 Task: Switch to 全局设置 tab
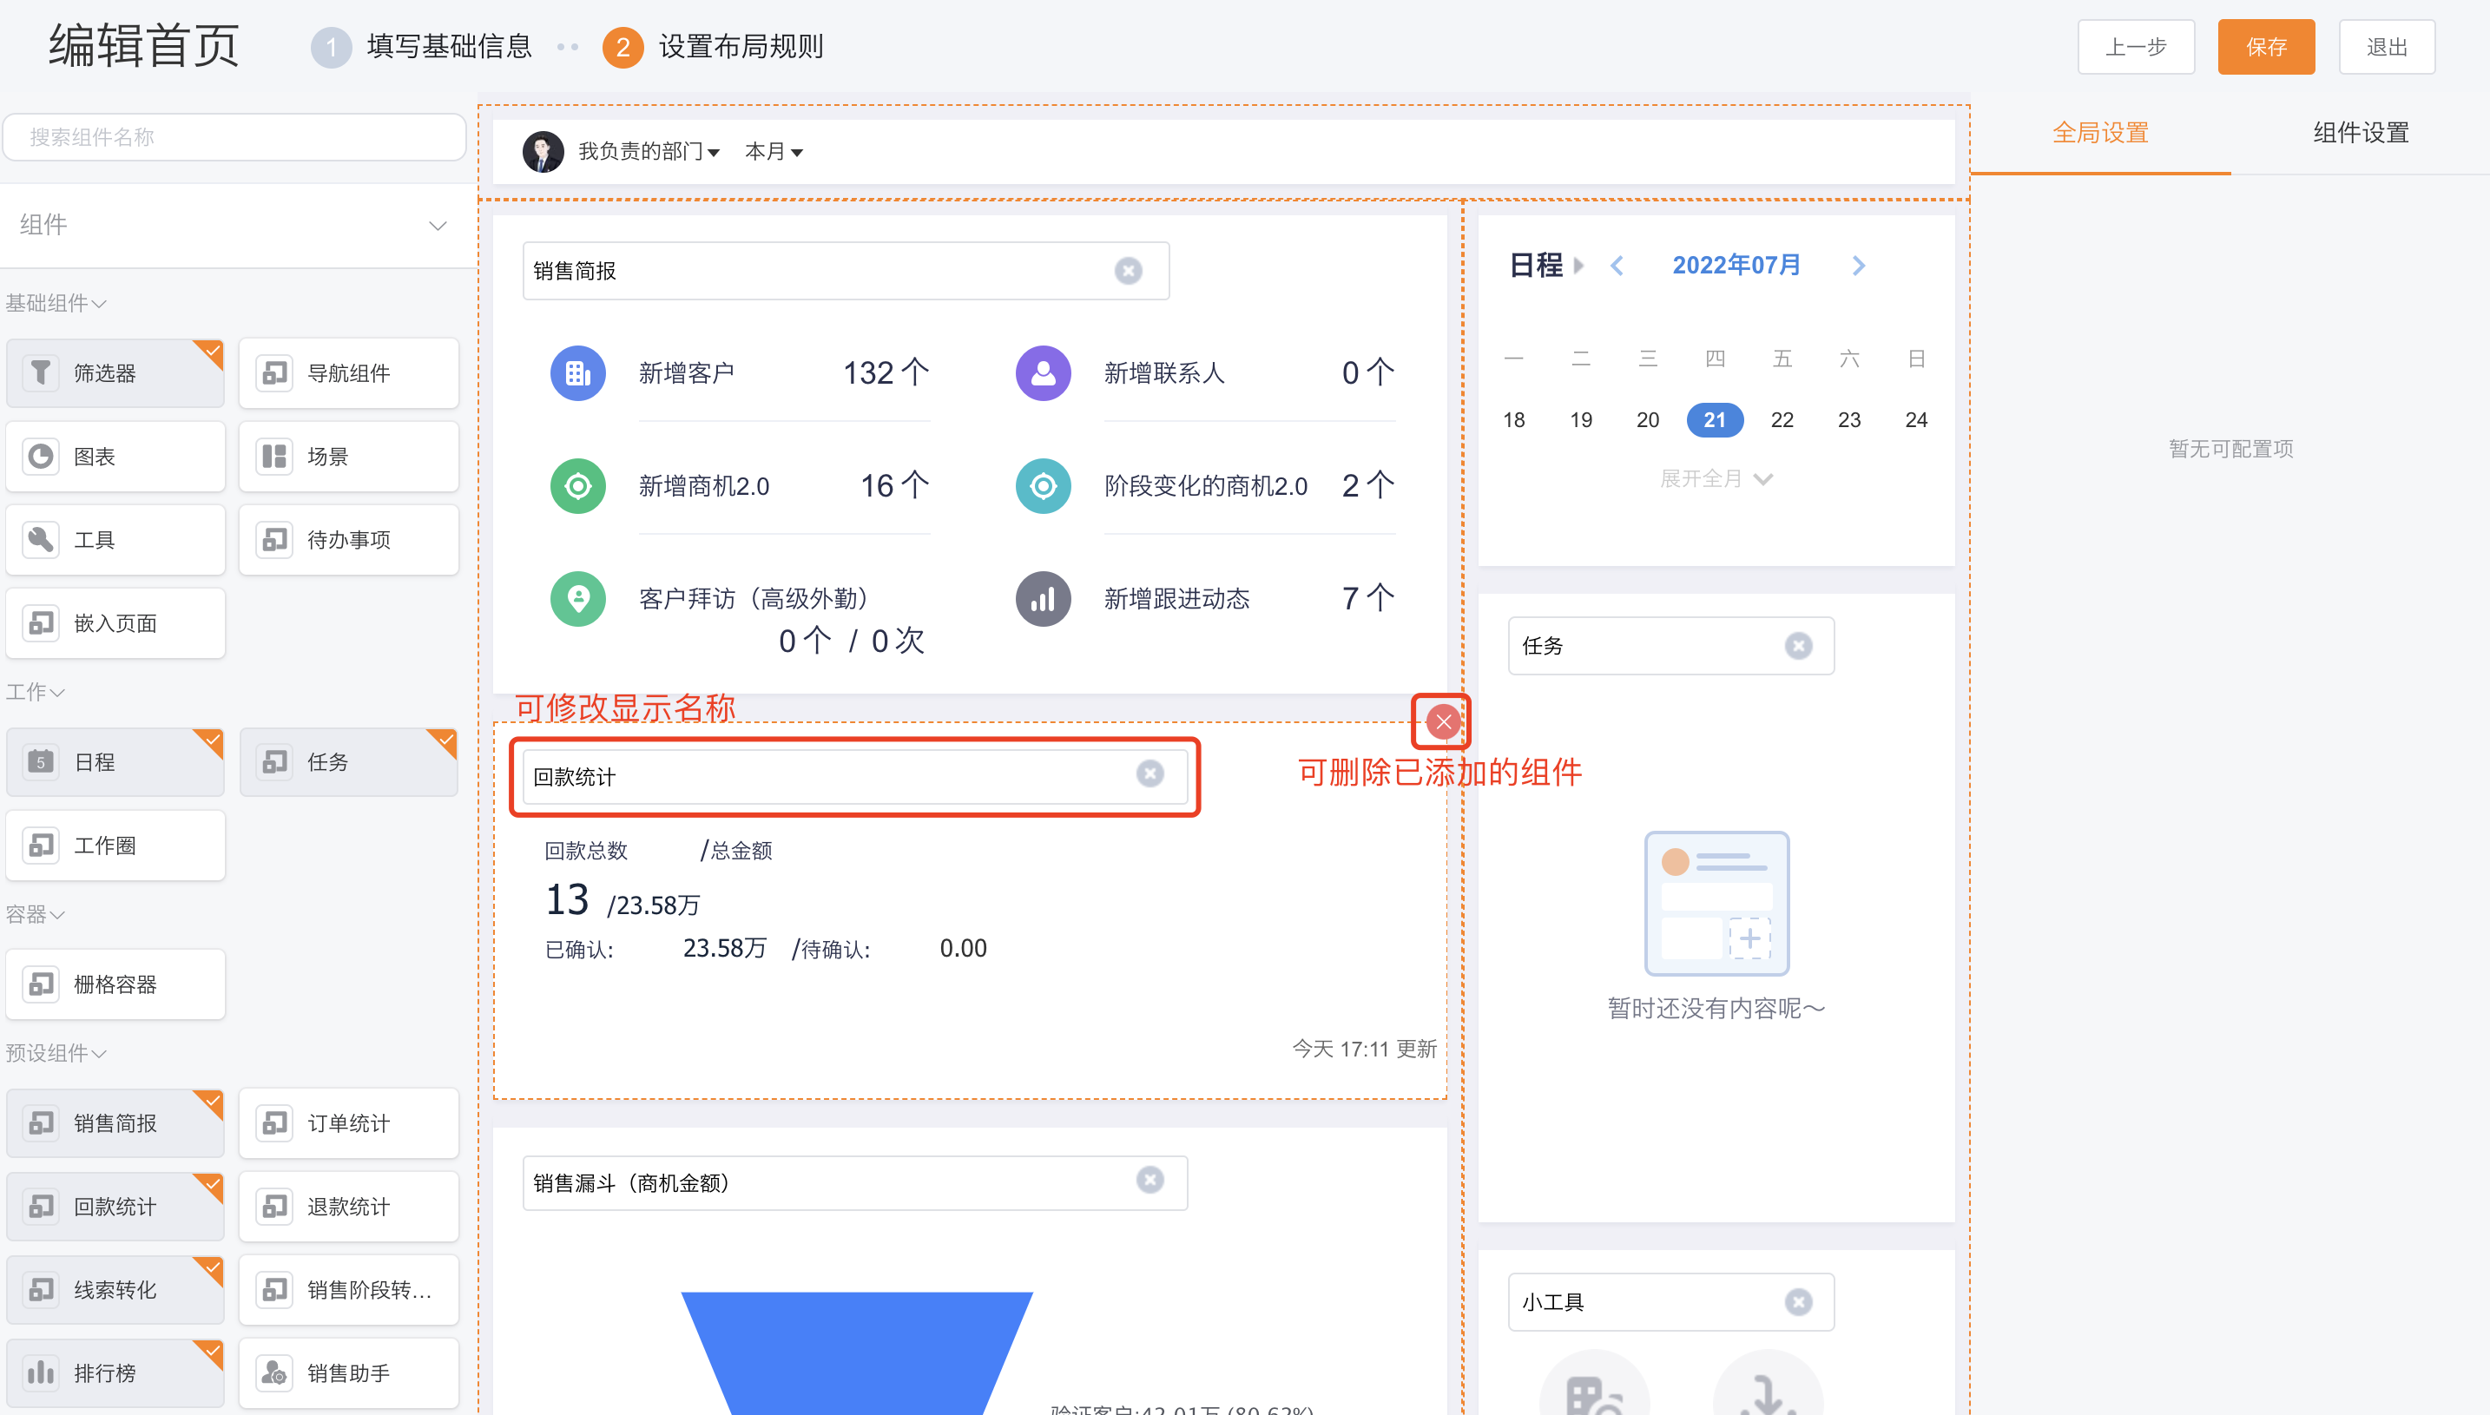click(2100, 133)
